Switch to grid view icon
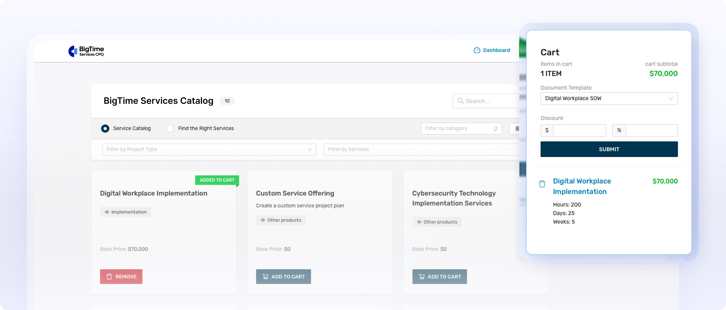This screenshot has width=726, height=310. click(517, 128)
